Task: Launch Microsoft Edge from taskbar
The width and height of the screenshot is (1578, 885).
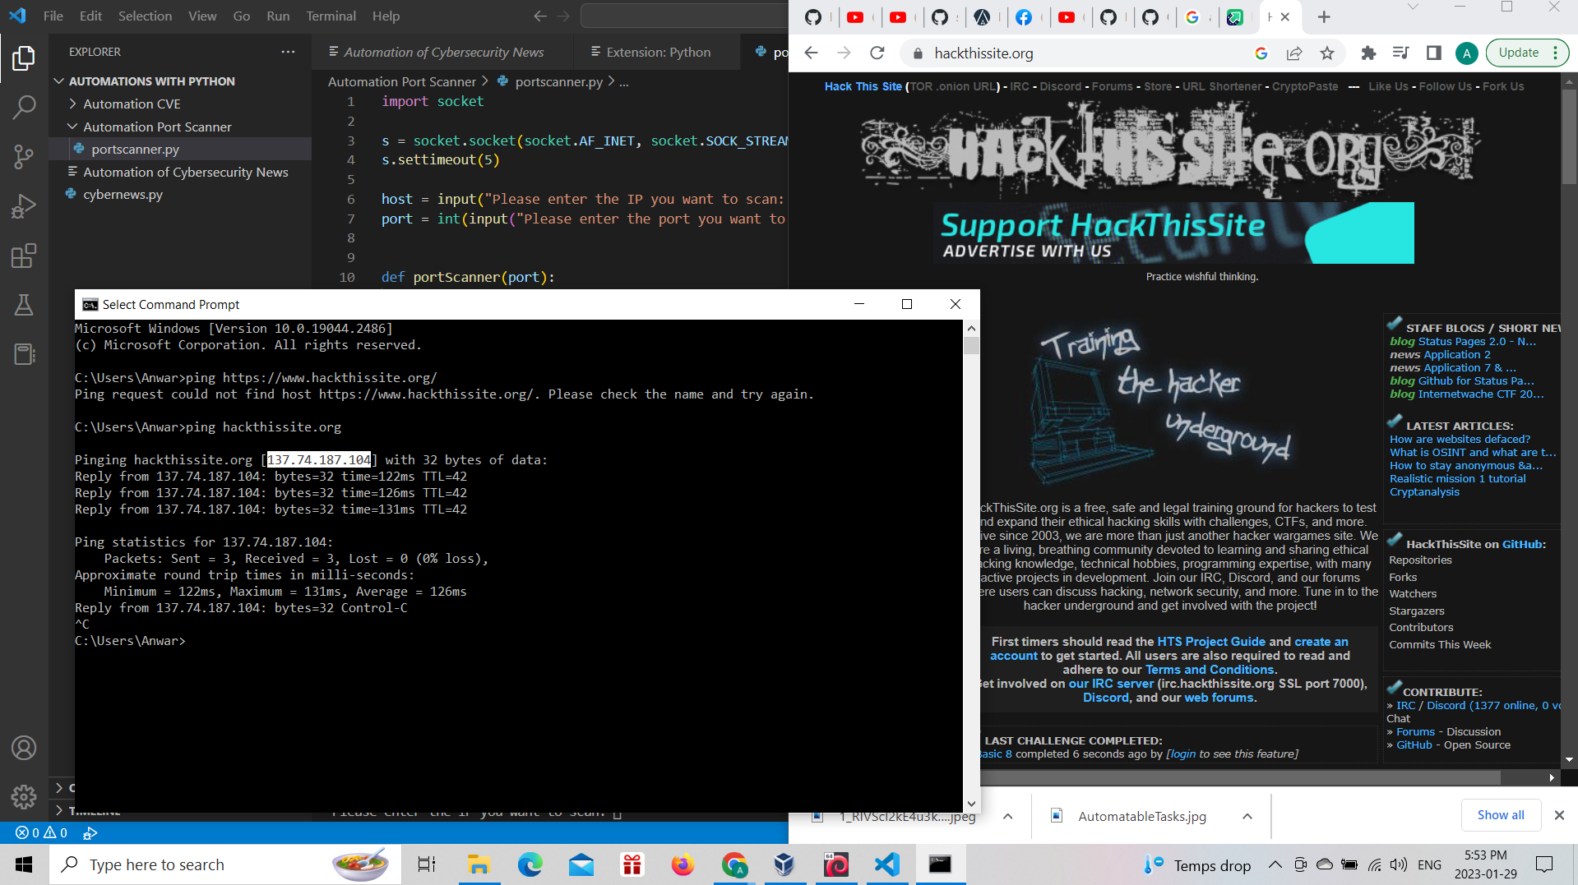Action: (530, 864)
